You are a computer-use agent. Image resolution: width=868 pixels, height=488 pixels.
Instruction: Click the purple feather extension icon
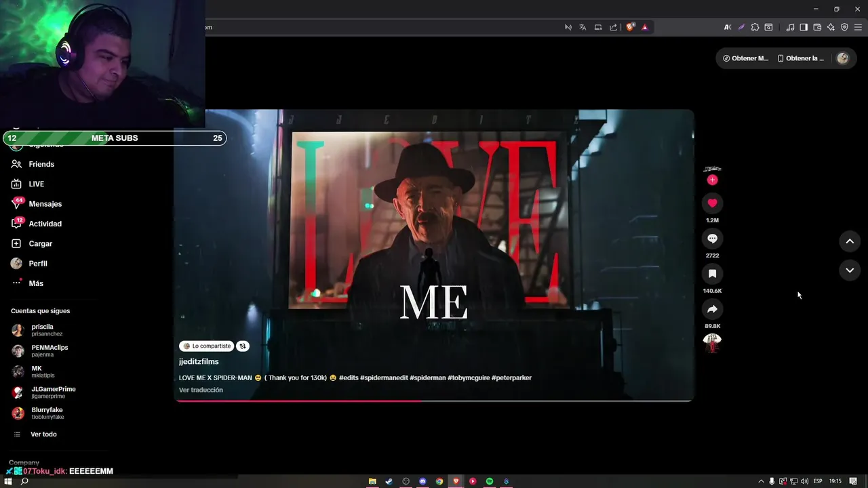[741, 27]
